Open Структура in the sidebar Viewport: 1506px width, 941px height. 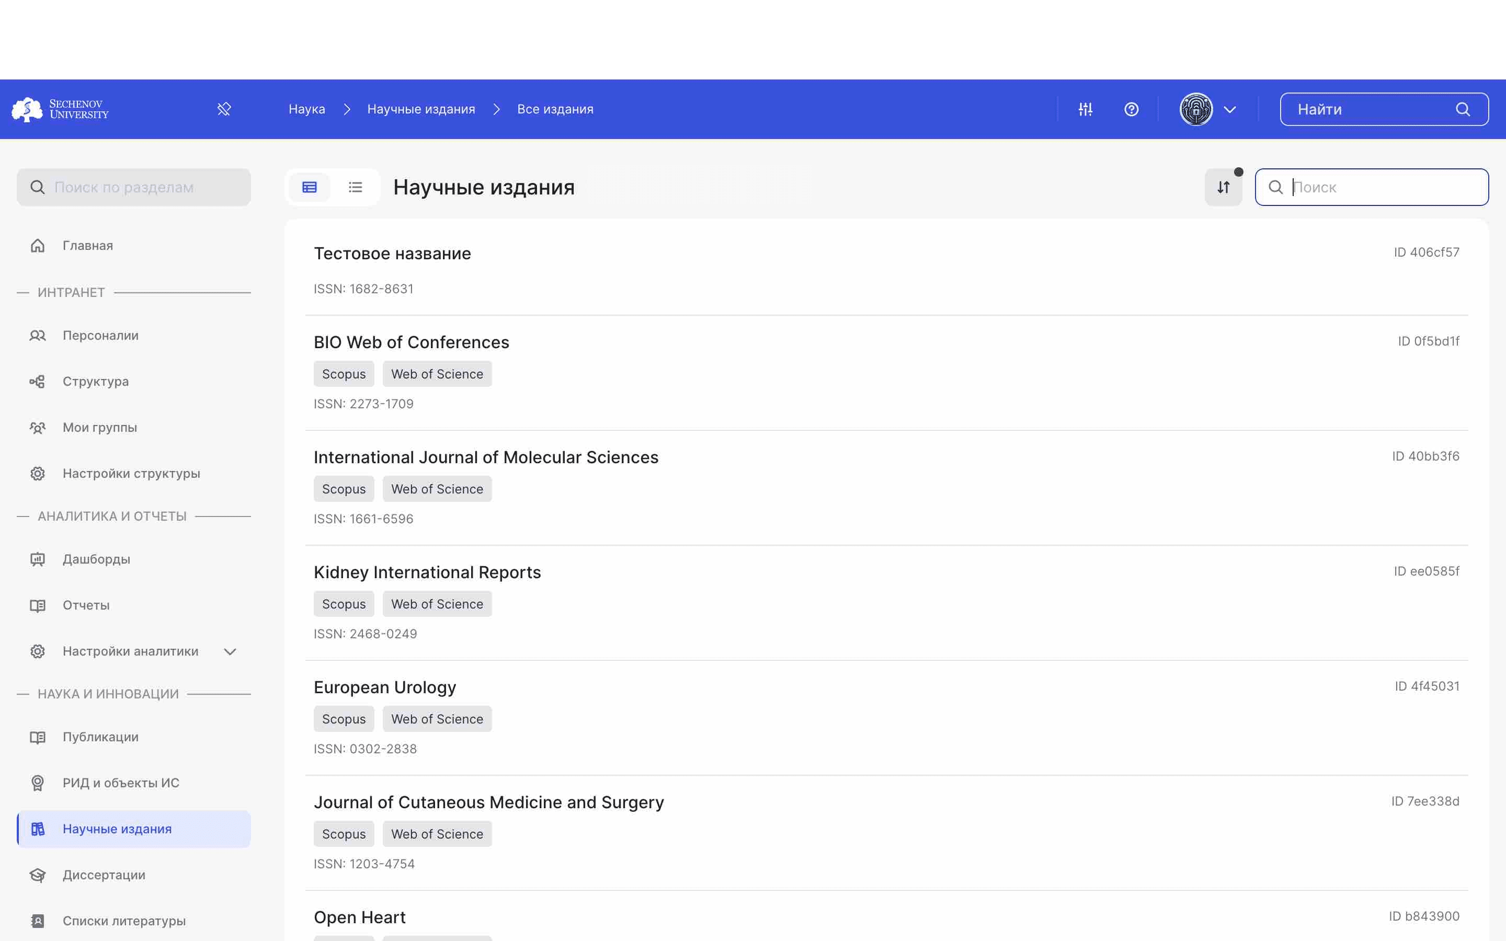click(x=134, y=382)
